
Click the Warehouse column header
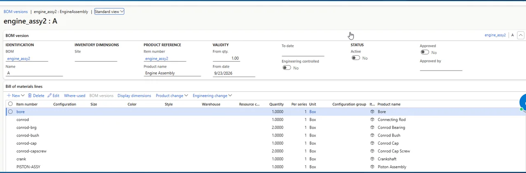(x=211, y=104)
